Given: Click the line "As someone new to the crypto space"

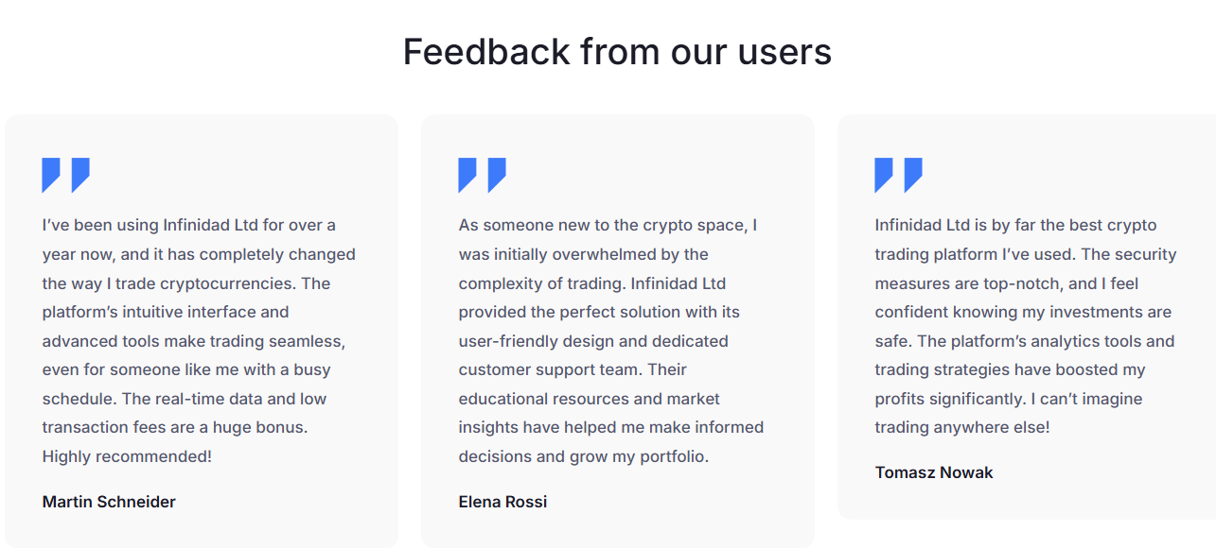Looking at the screenshot, I should coord(608,225).
